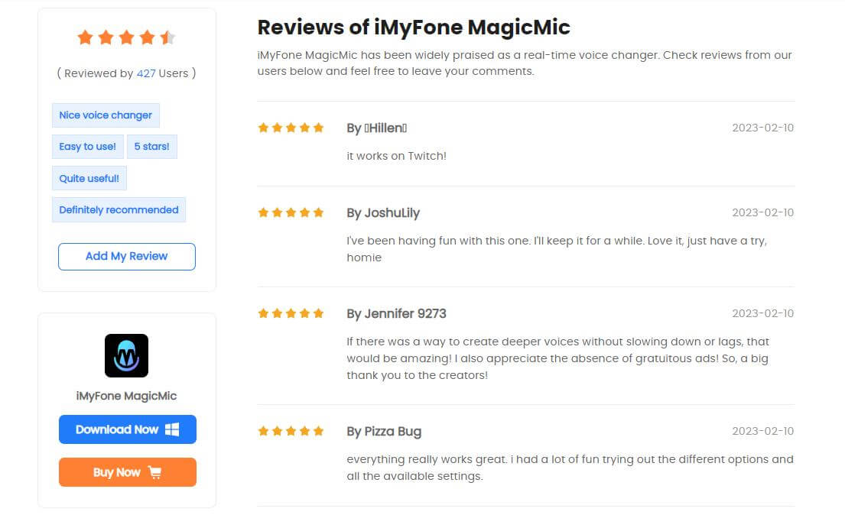Click the date on Jennifer 9273's review

tap(762, 313)
